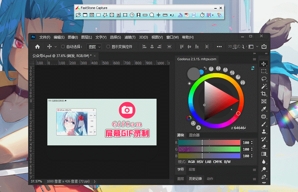Viewport: 298px width, 192px height.
Task: Click the Home icon in options bar
Action: click(37, 47)
